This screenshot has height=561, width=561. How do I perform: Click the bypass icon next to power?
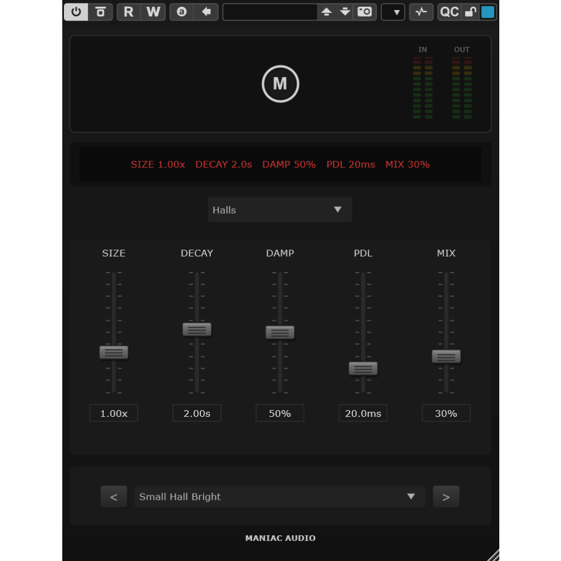pyautogui.click(x=100, y=12)
